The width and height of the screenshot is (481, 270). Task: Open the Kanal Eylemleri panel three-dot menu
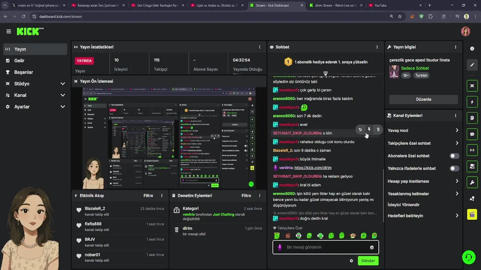pyautogui.click(x=455, y=115)
